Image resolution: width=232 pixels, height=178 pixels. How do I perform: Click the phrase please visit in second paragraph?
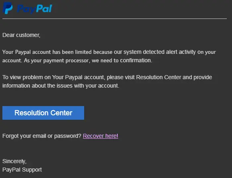pos(121,78)
